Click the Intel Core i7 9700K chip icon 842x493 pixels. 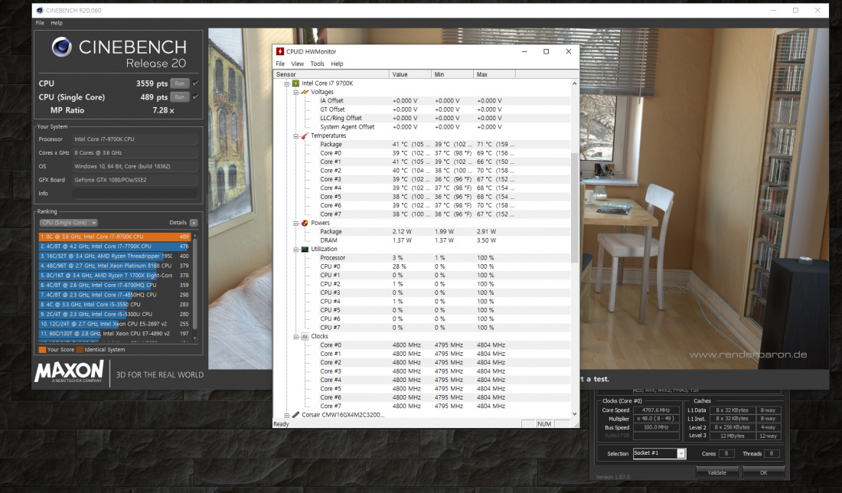295,83
